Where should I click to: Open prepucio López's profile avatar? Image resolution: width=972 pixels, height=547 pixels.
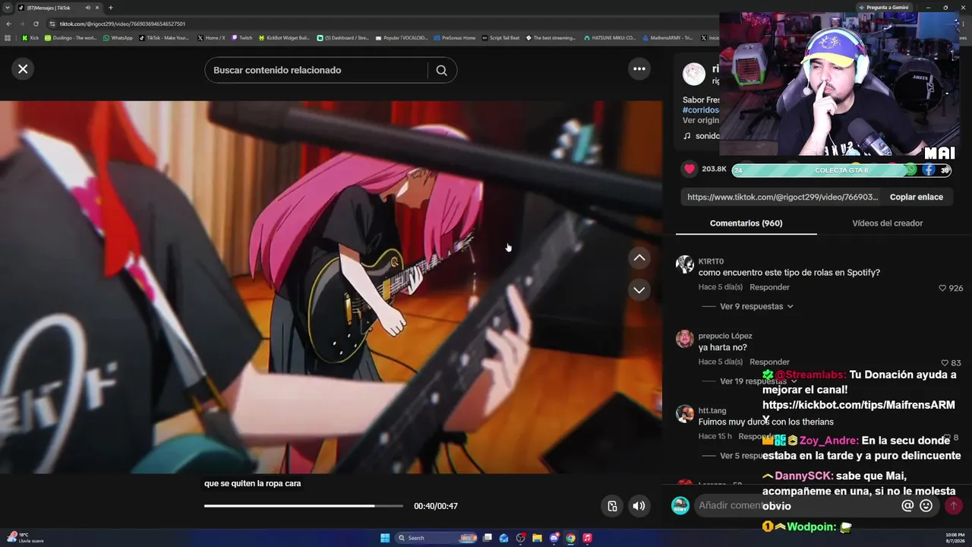685,339
